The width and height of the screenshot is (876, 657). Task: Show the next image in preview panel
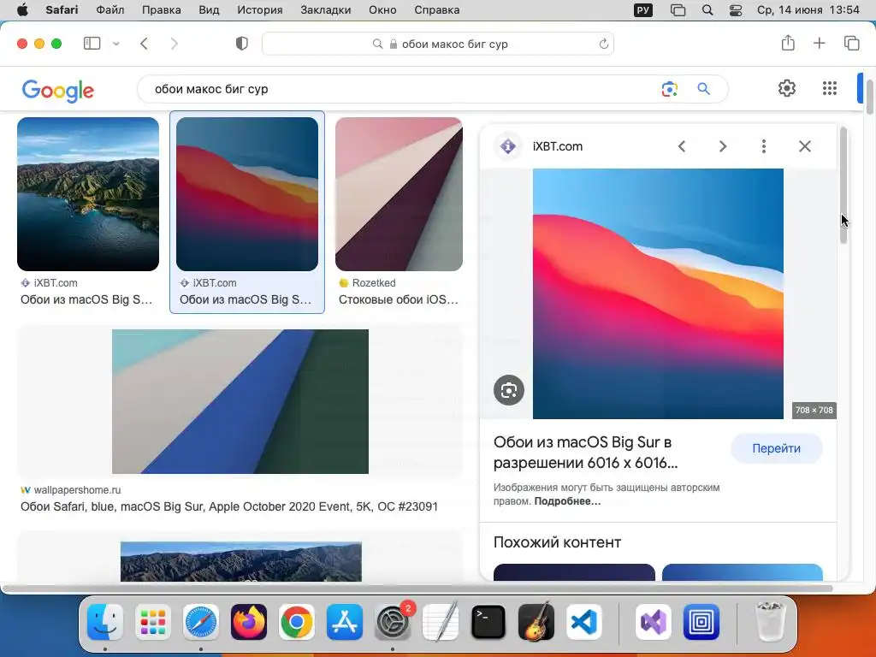723,146
